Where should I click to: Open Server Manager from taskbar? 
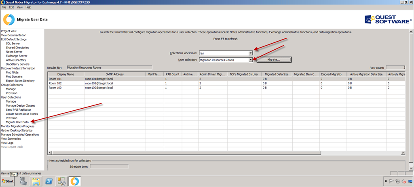coord(23,181)
